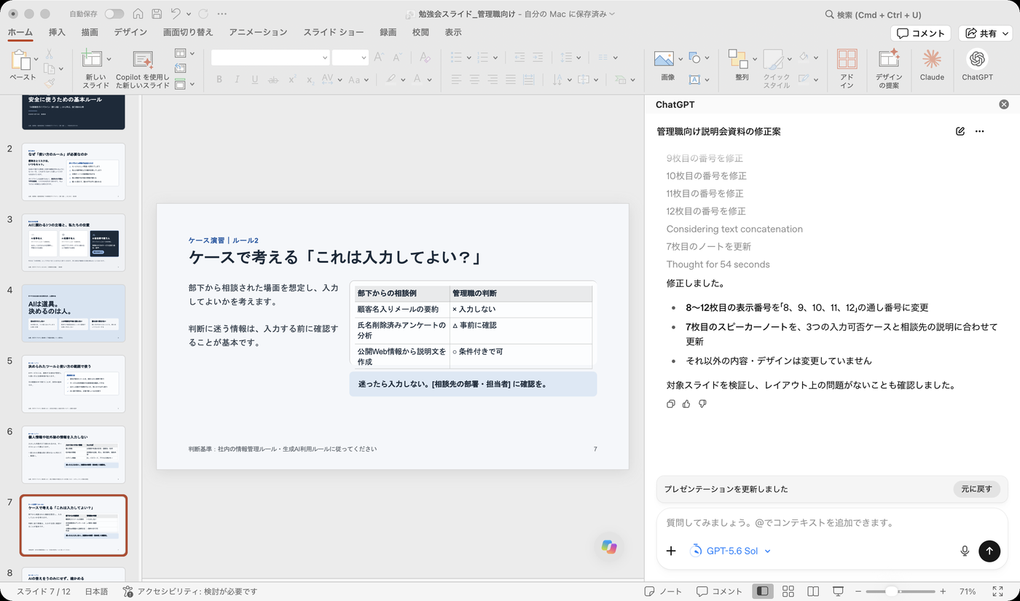
Task: Start a new chat in ChatGPT pane
Action: [x=960, y=131]
